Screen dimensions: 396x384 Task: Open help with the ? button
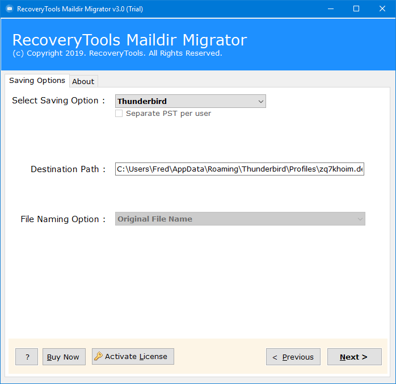(x=27, y=357)
